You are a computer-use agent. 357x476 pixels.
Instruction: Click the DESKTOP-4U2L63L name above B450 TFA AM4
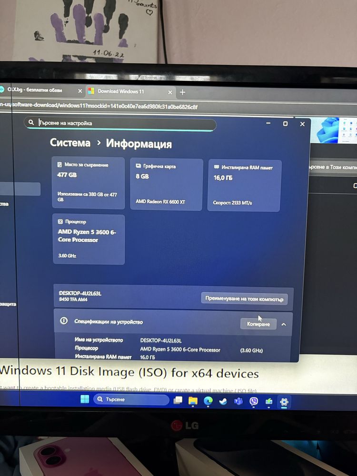point(80,293)
